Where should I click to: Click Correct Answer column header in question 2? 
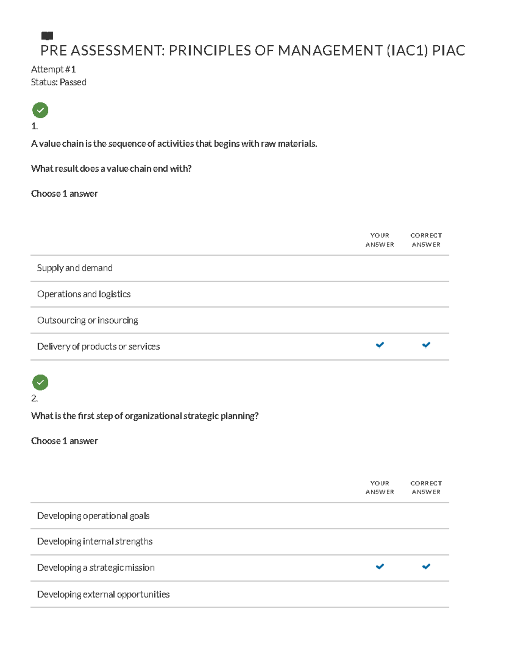426,488
